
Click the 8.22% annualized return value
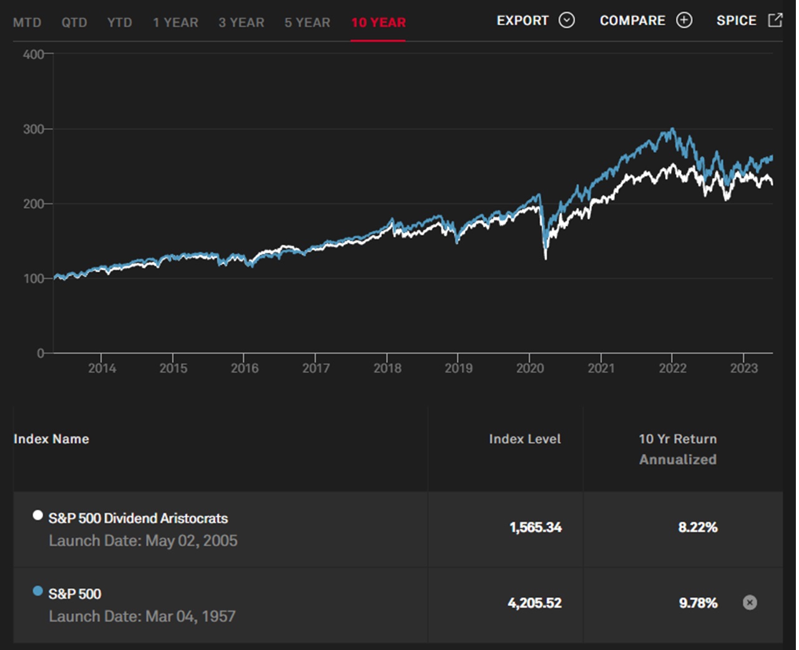click(x=698, y=528)
